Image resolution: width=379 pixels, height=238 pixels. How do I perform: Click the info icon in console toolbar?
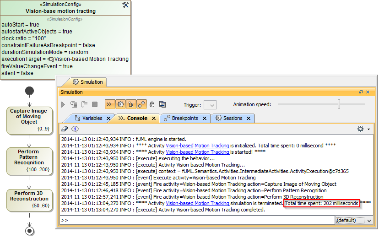coord(75,129)
